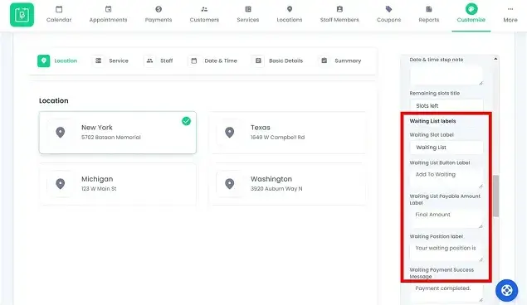Click the Locations pin icon in nav
Screen dimensions: 527x305
tap(290, 9)
